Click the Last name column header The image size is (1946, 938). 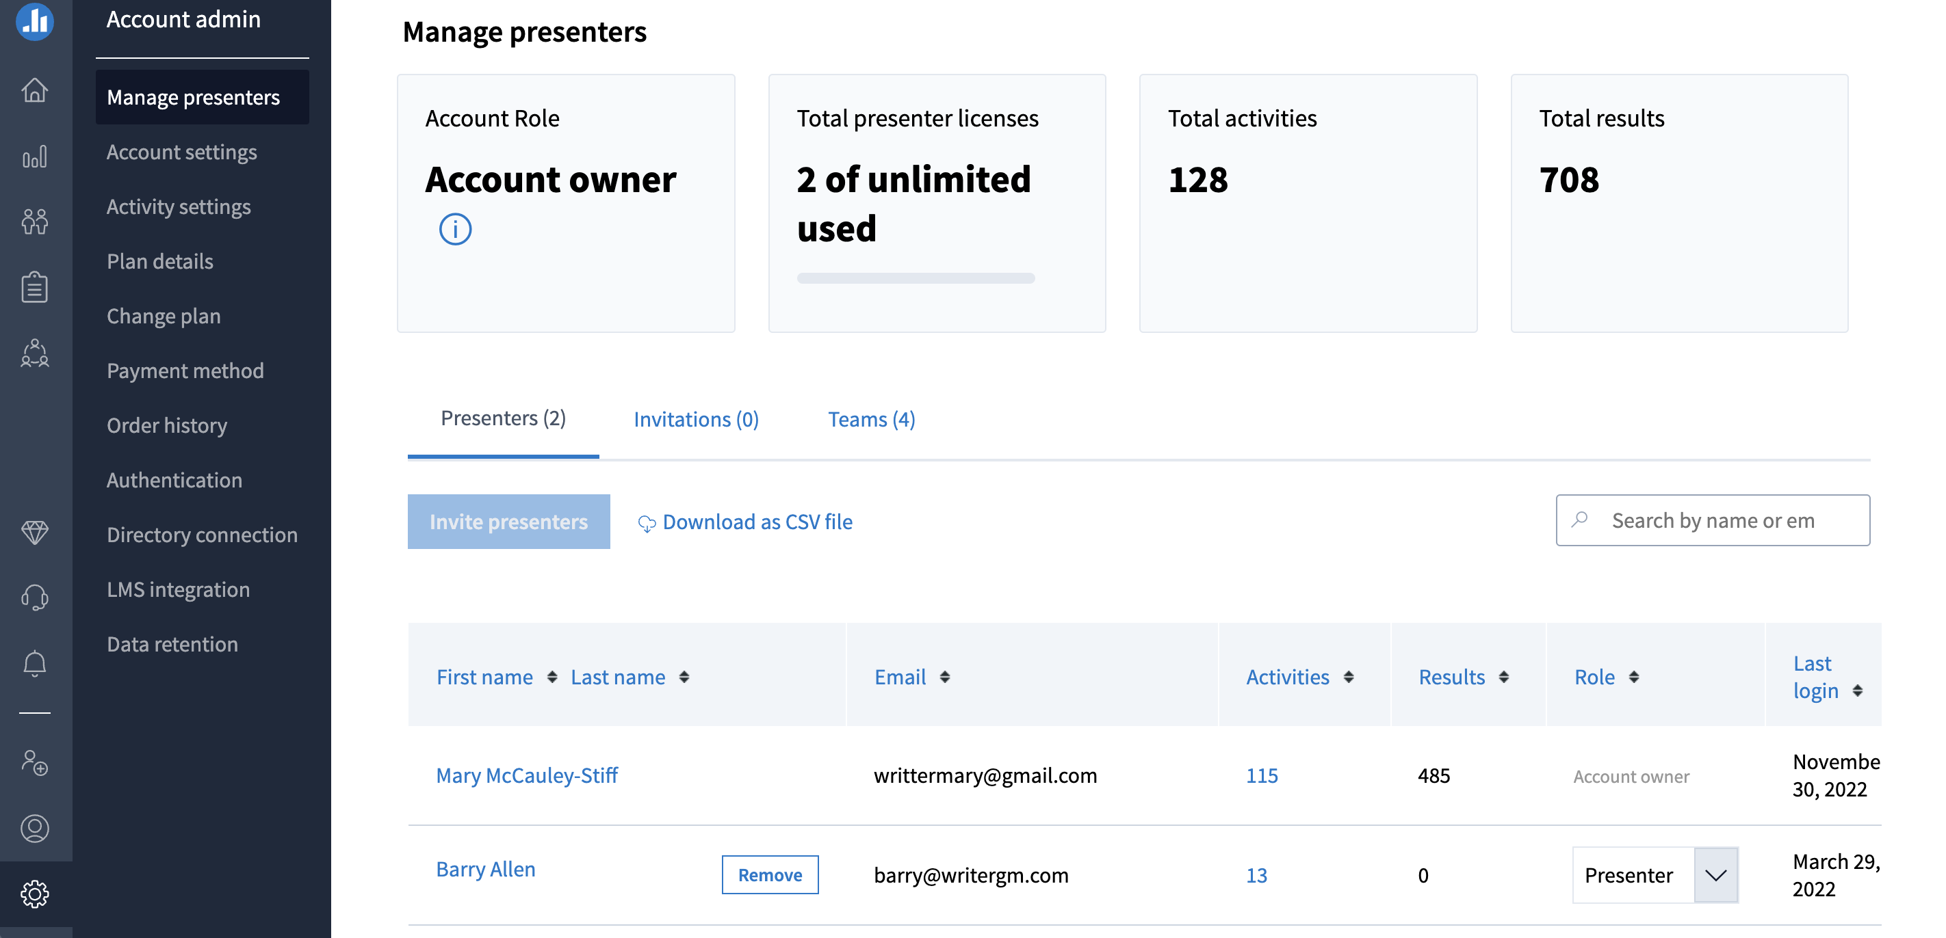tap(618, 677)
